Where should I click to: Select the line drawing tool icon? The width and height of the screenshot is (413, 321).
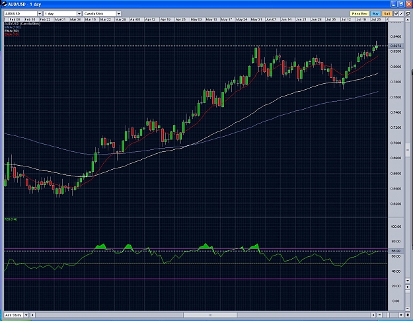401,14
